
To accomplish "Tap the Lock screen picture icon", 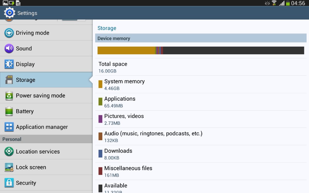I will point(9,167).
